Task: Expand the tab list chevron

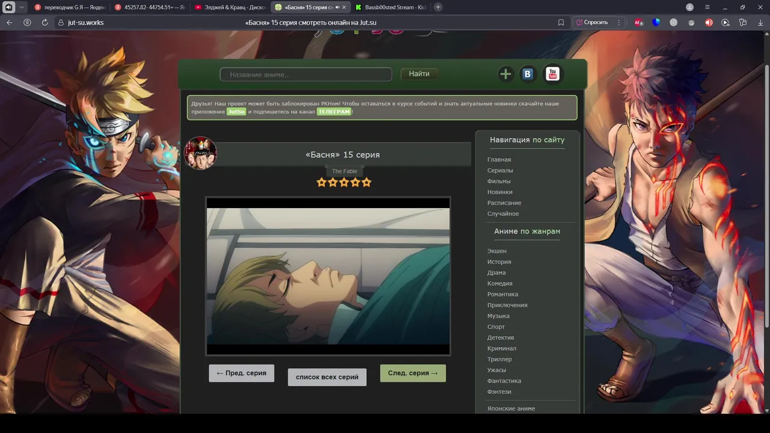Action: point(22,7)
